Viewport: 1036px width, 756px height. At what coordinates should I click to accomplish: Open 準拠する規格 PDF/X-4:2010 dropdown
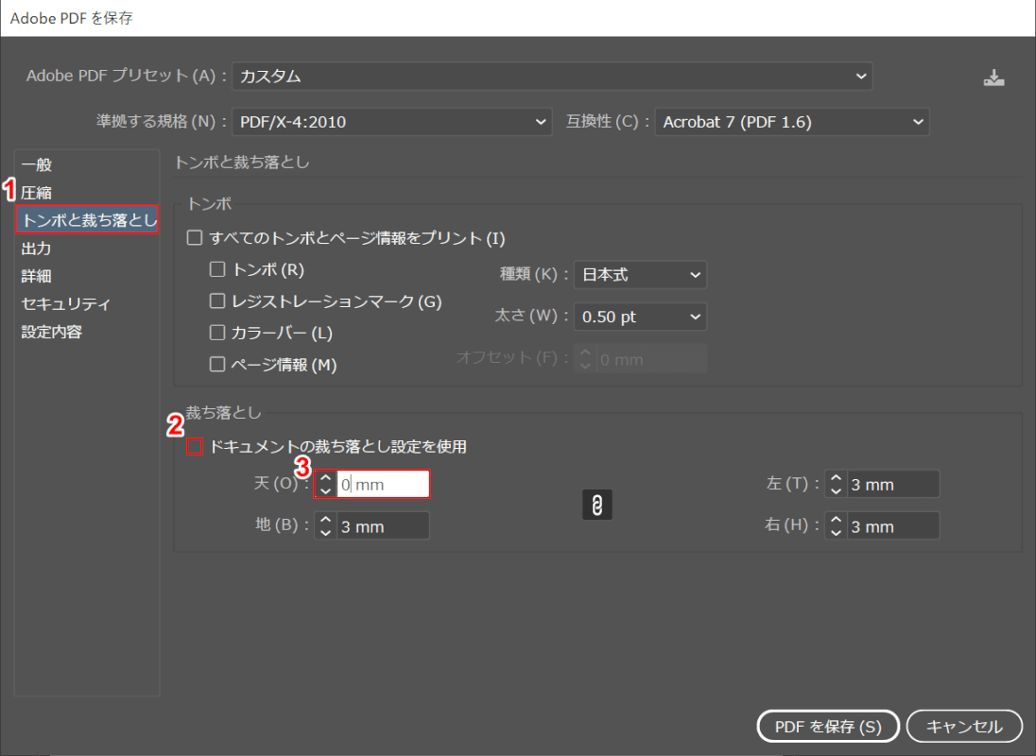(x=391, y=122)
